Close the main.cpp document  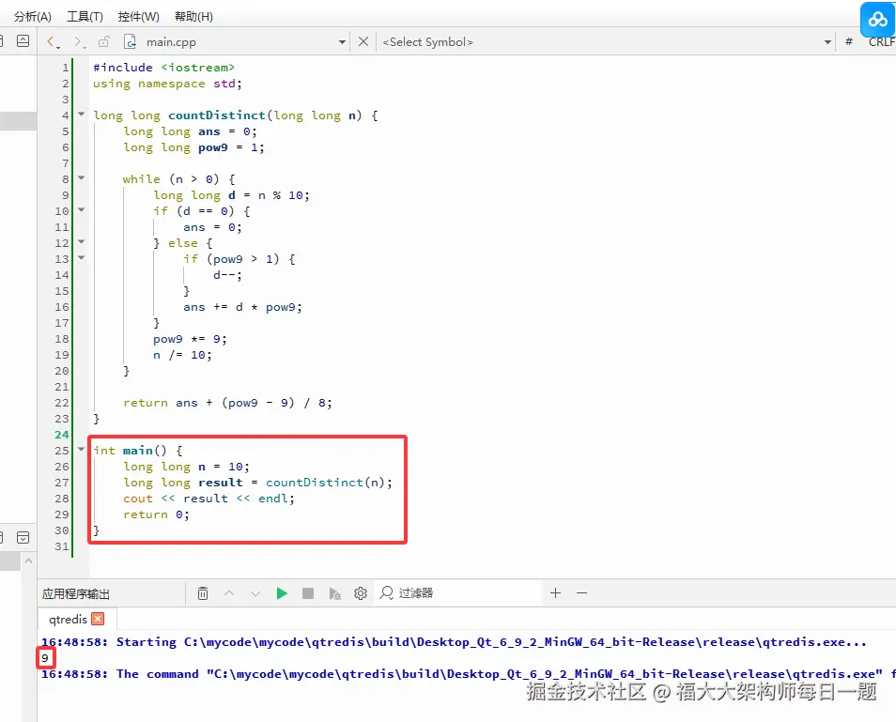363,41
